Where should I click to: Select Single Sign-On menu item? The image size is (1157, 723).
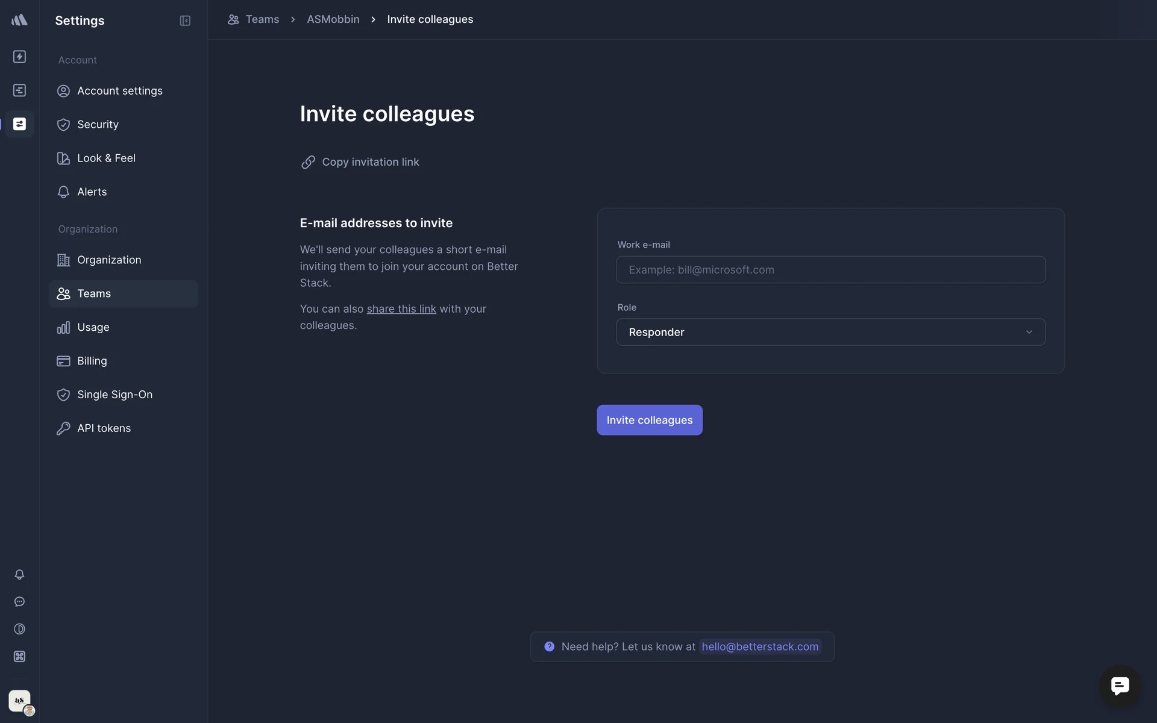click(114, 395)
